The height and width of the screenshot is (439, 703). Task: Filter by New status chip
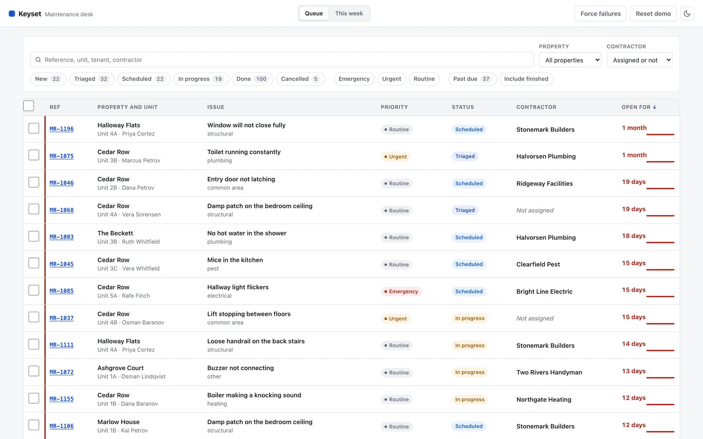(x=48, y=79)
